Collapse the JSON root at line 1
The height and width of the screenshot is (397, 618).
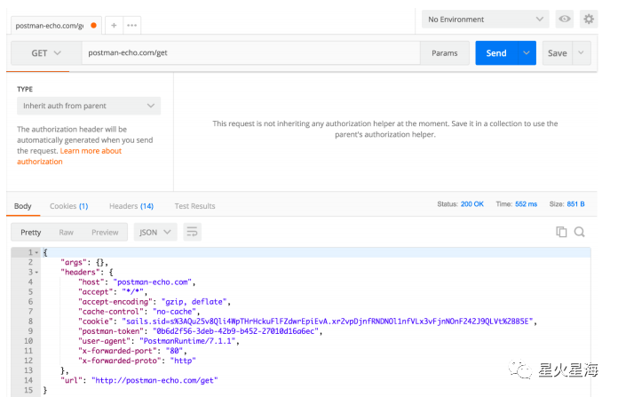point(36,252)
